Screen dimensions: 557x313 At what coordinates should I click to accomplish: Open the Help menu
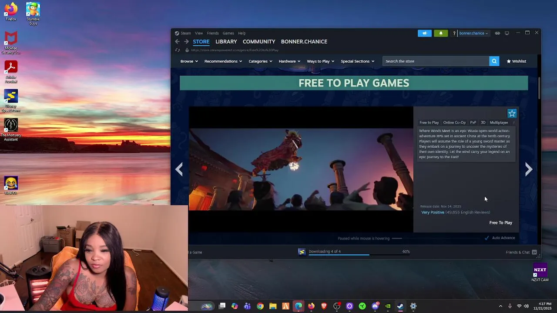[242, 33]
